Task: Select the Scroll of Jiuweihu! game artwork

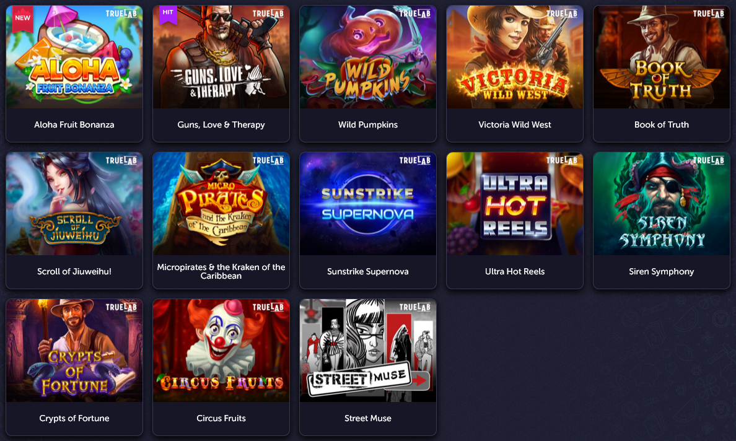Action: [74, 204]
